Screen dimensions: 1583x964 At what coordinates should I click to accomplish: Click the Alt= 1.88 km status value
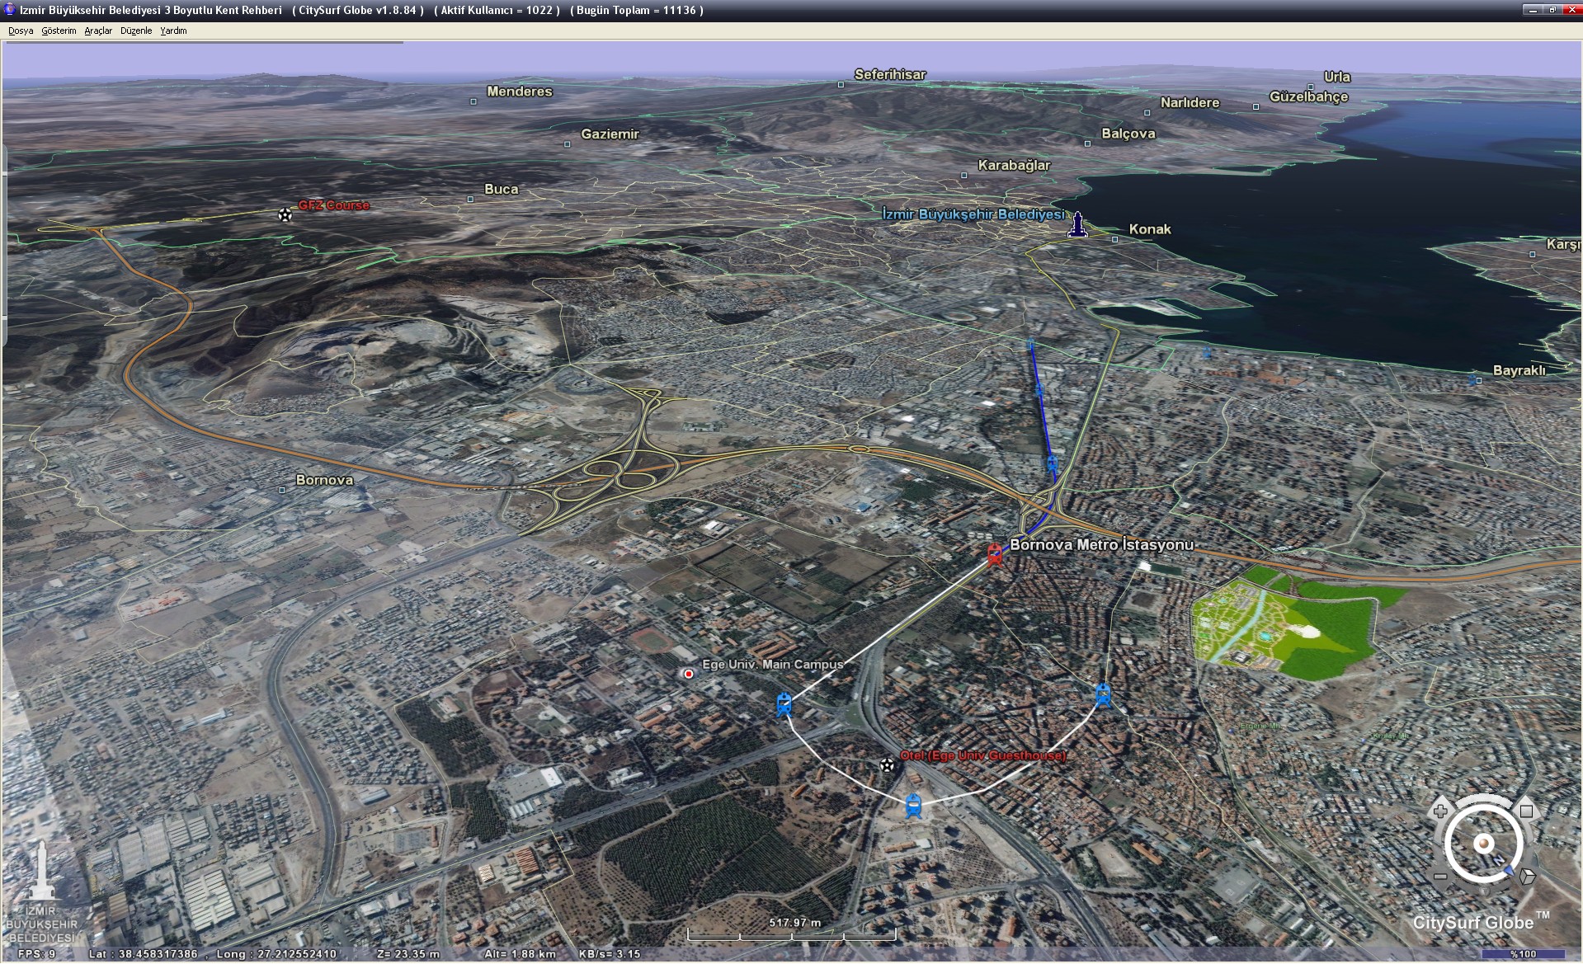[x=520, y=954]
